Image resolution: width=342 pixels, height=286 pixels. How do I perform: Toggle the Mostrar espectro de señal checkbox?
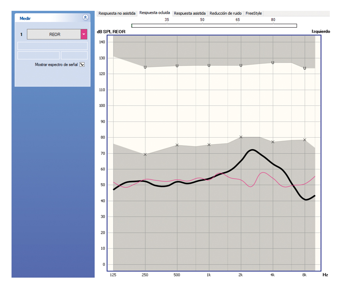[x=82, y=64]
